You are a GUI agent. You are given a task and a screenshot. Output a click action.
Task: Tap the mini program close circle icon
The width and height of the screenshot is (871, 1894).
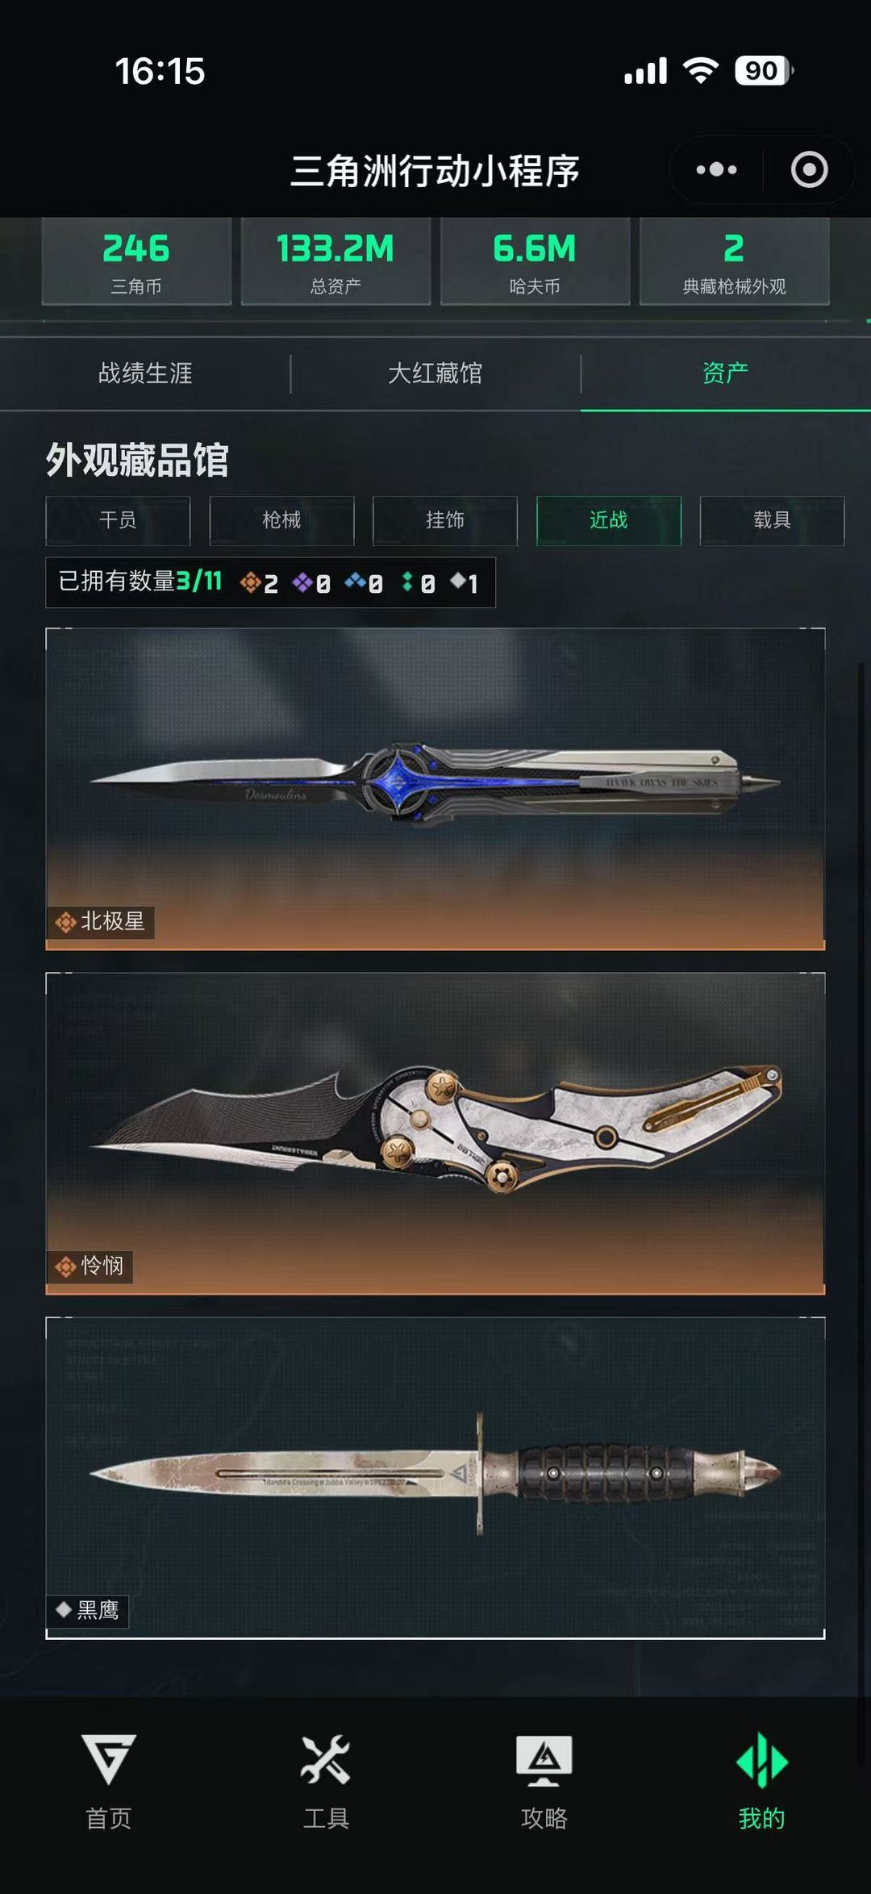(809, 169)
